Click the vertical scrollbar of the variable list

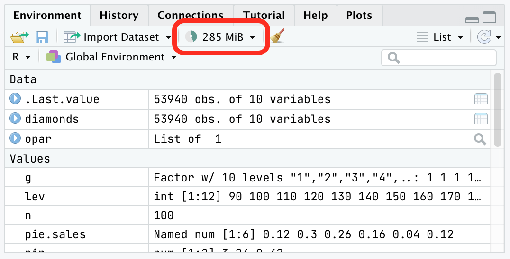pyautogui.click(x=497, y=110)
